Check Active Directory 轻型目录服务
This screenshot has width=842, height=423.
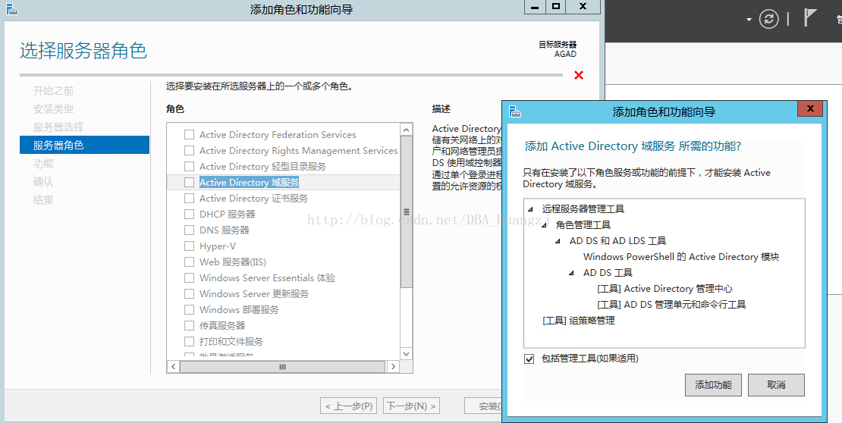(189, 167)
